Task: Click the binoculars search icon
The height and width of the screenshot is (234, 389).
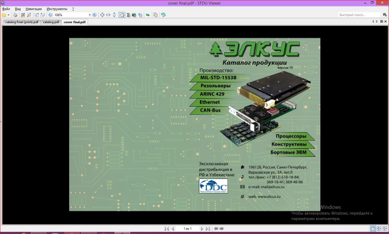Action: (x=385, y=15)
